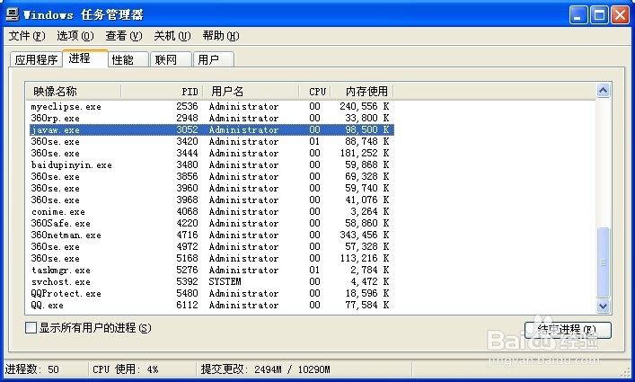Select the javaw.exe process row
635x382 pixels.
coord(210,130)
